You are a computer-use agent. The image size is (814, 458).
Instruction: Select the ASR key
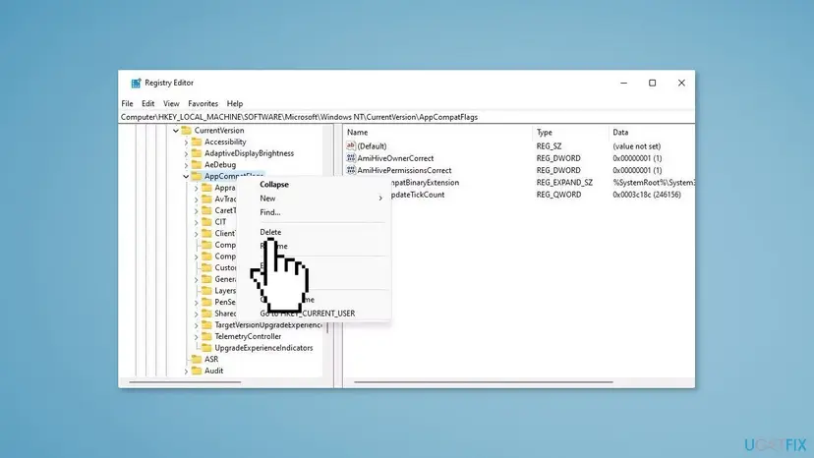click(x=211, y=360)
